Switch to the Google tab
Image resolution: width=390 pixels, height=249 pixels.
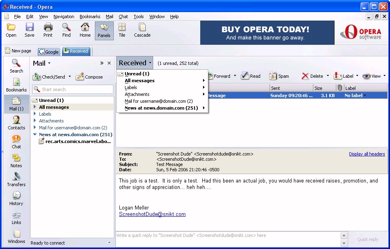[x=49, y=52]
